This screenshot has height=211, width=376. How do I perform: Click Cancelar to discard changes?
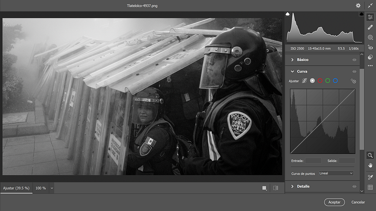[358, 202]
